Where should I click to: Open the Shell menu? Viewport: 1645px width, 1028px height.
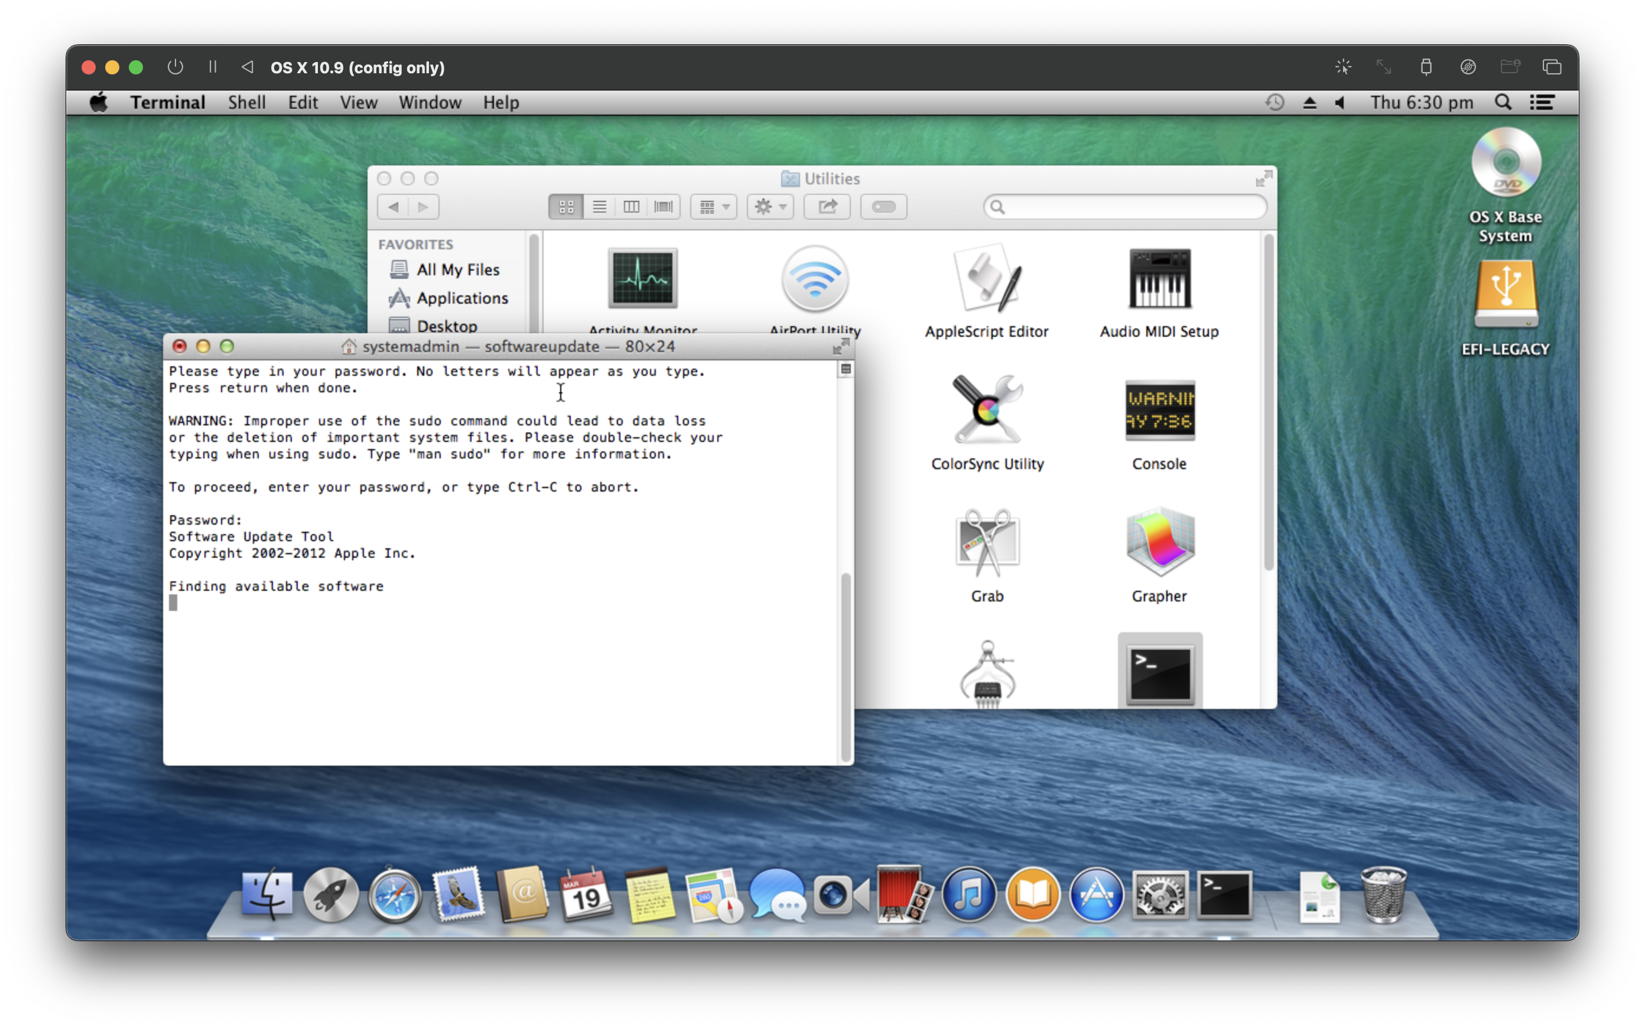(x=248, y=102)
